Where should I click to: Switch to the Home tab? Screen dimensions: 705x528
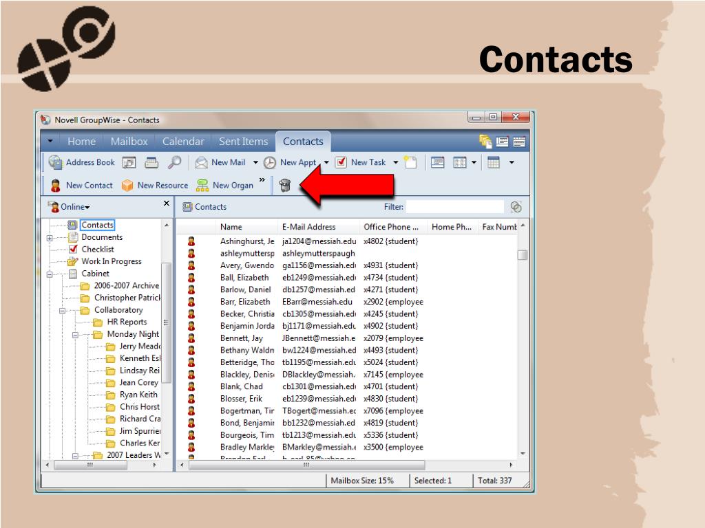(81, 142)
